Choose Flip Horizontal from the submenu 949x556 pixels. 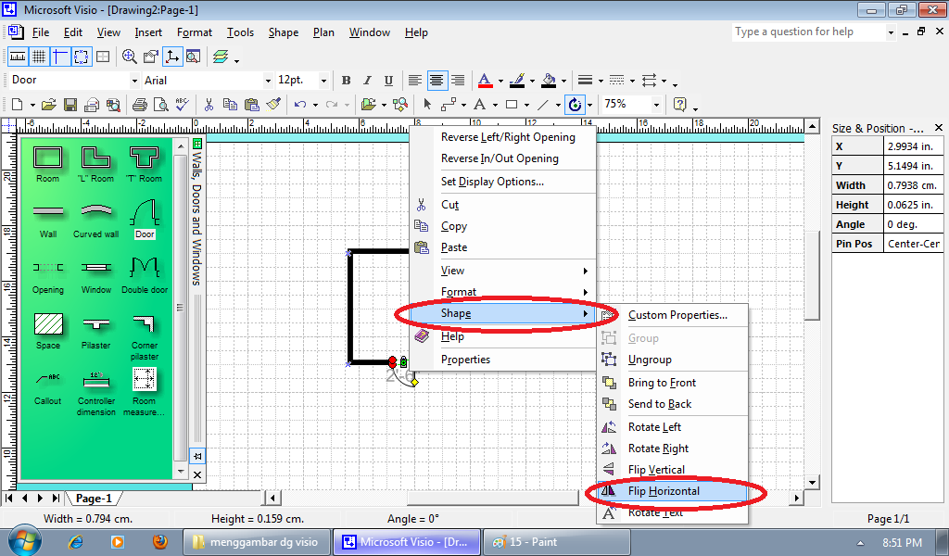673,490
